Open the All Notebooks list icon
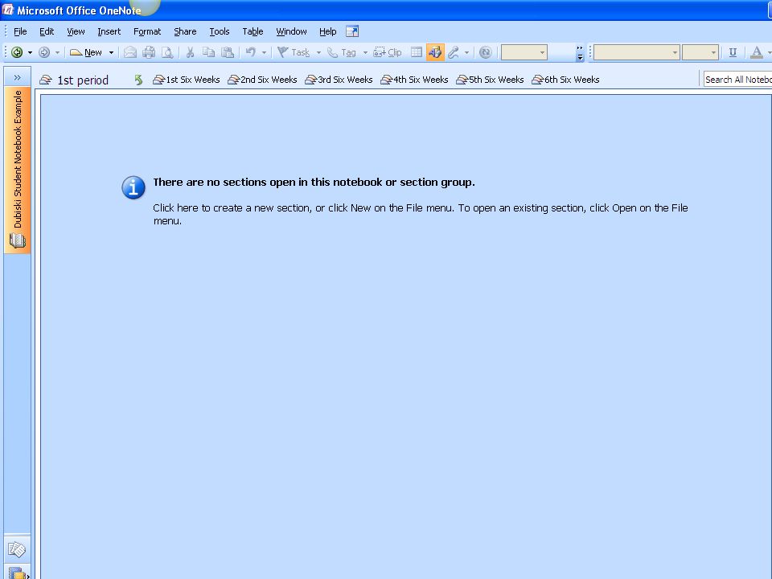Screen dimensions: 772x579 click(x=17, y=573)
